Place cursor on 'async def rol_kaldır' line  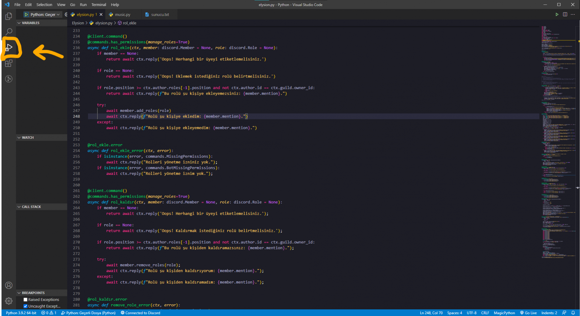(x=185, y=202)
